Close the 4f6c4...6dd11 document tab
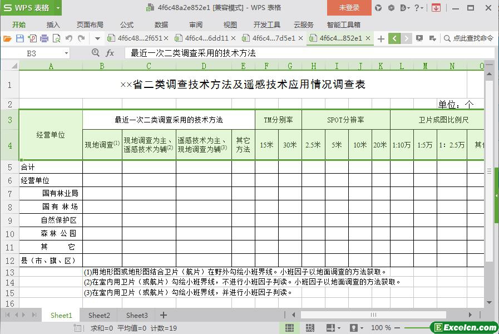This screenshot has width=499, height=334. [233, 38]
